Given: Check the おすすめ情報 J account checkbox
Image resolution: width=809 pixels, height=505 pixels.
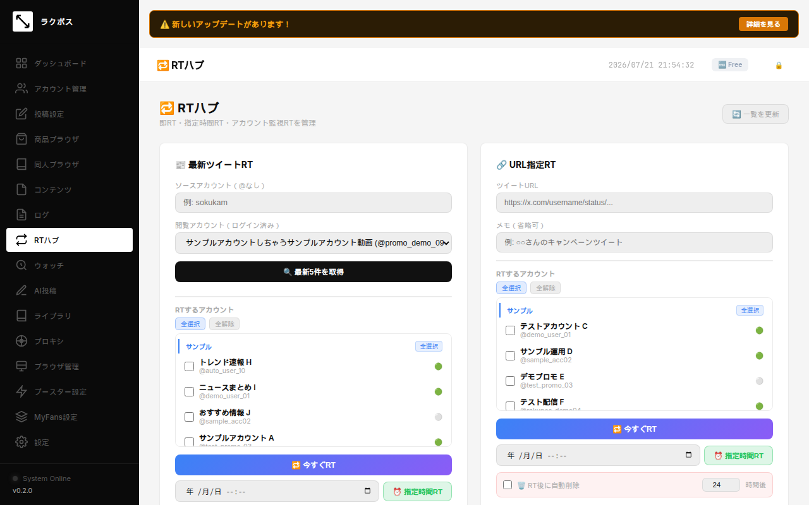Looking at the screenshot, I should tap(189, 417).
